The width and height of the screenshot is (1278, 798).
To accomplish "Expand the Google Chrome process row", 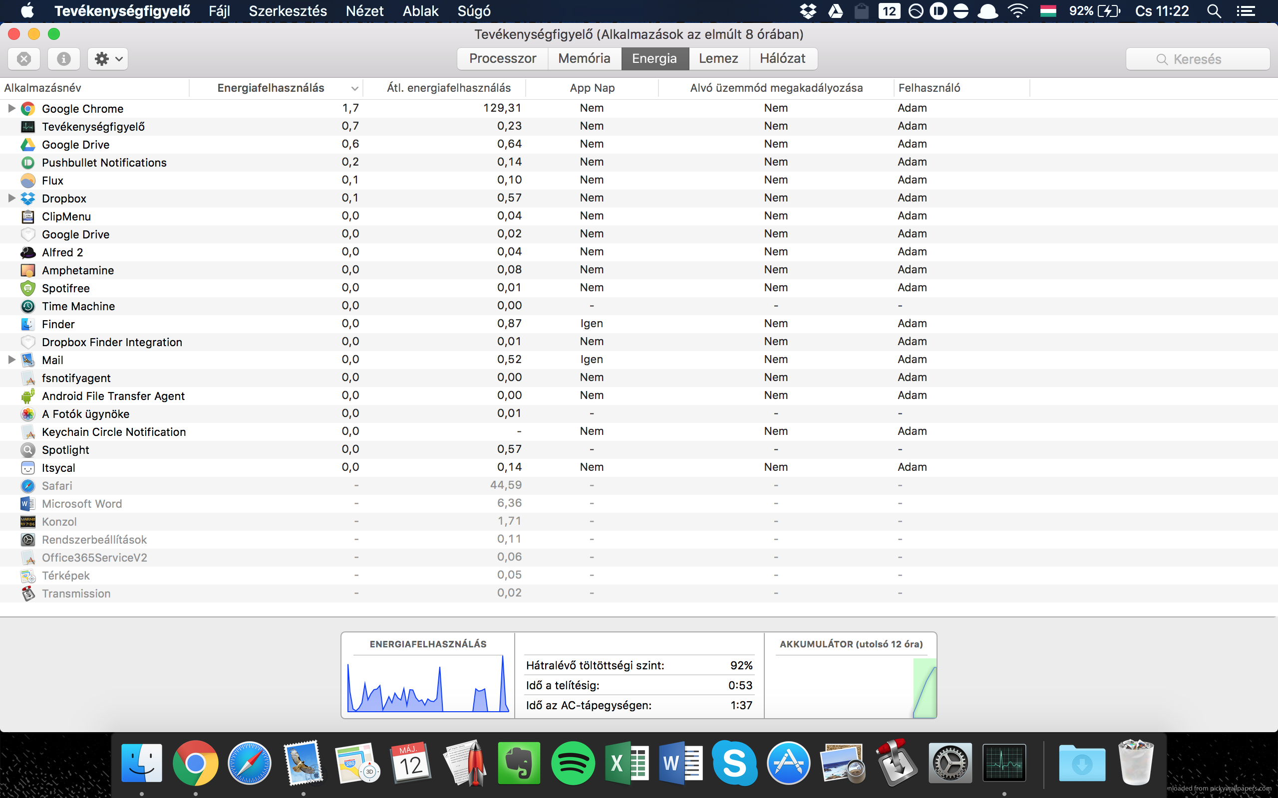I will pos(11,108).
